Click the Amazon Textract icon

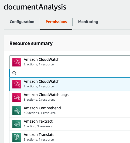pos(17,124)
